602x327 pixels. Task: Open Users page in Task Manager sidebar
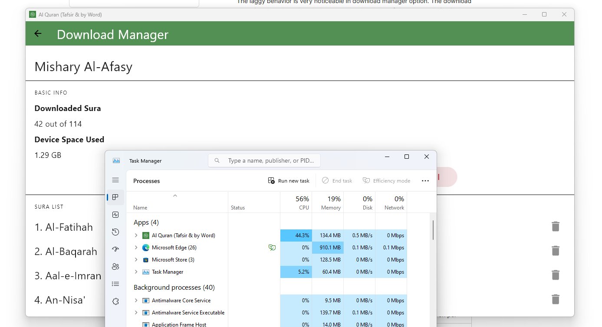point(115,267)
